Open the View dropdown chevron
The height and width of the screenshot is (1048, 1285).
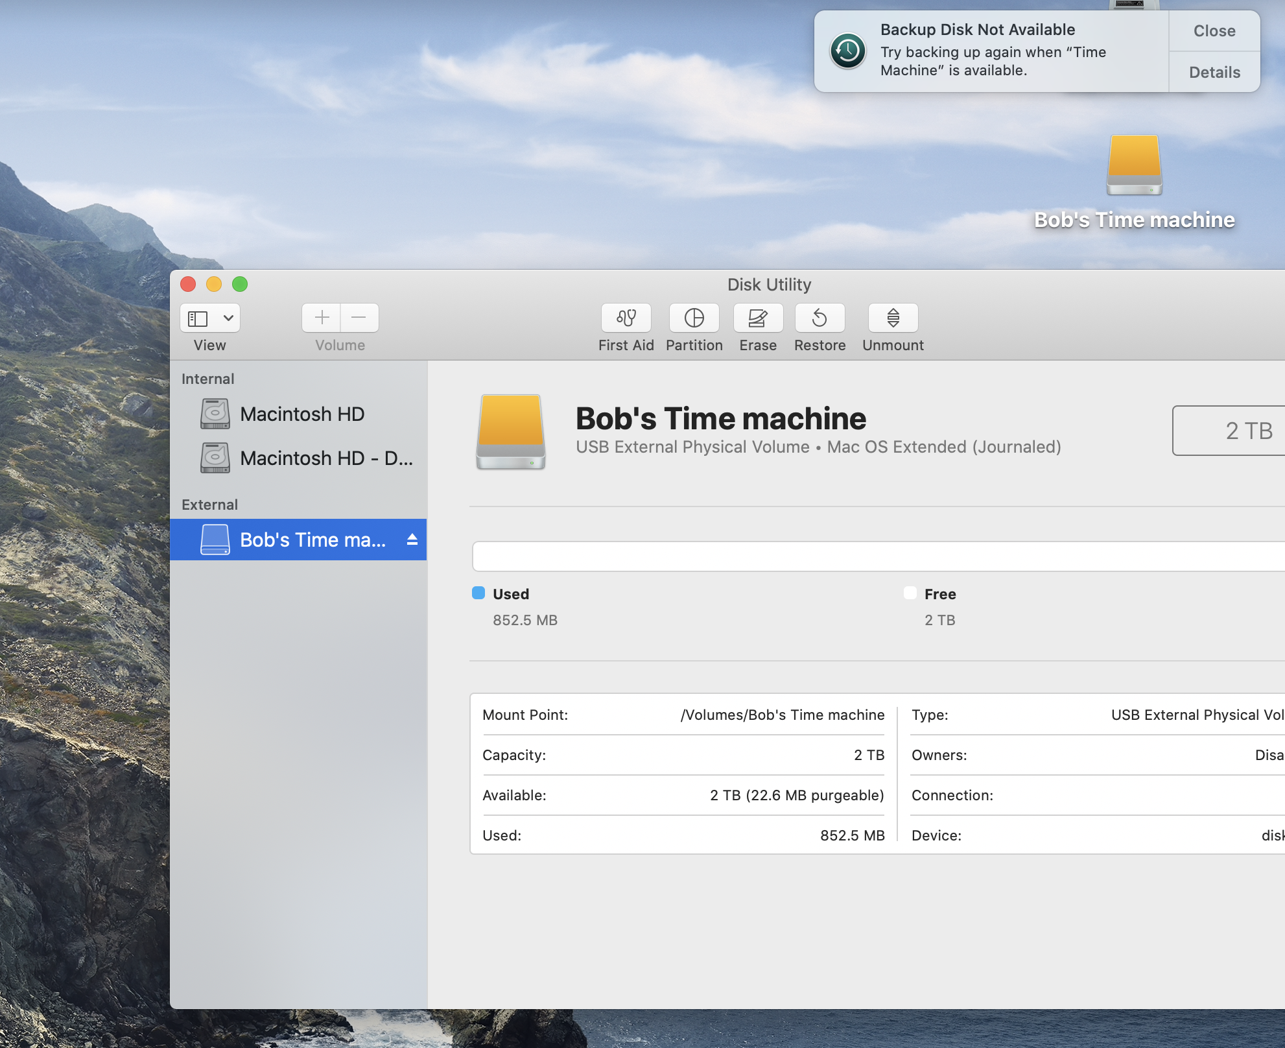[228, 318]
